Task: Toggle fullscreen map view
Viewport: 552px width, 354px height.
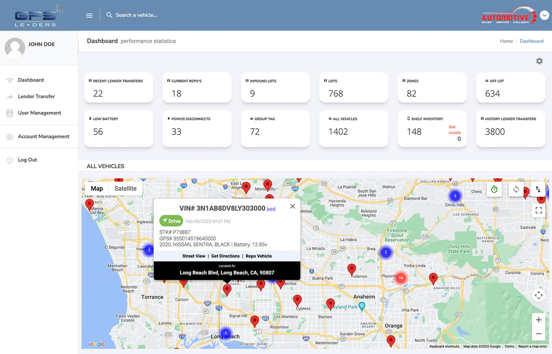Action: (538, 210)
